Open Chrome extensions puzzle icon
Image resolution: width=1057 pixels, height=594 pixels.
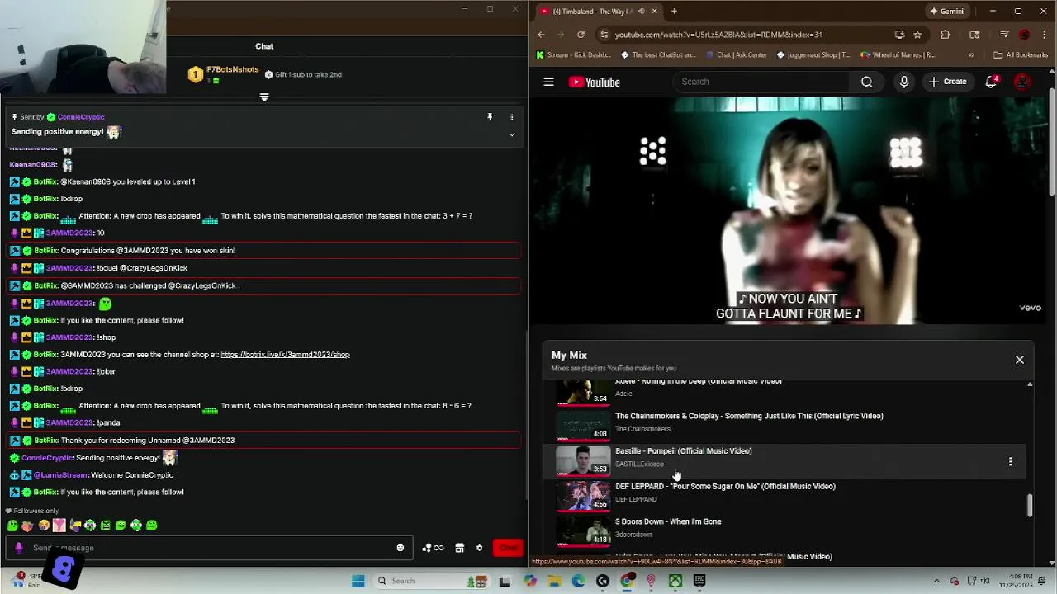[946, 35]
